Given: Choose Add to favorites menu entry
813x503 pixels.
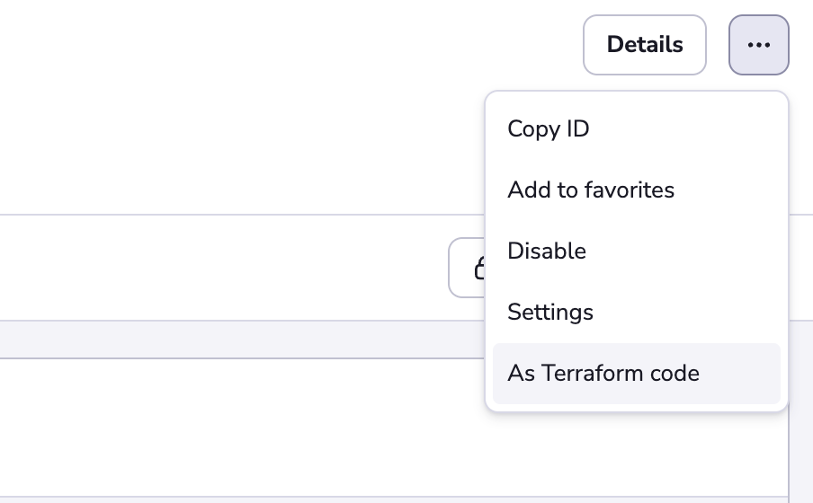Looking at the screenshot, I should click(x=637, y=190).
